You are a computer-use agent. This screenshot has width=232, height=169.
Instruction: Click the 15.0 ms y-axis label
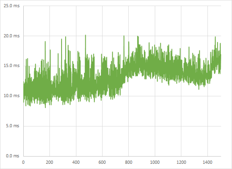(x=12, y=65)
